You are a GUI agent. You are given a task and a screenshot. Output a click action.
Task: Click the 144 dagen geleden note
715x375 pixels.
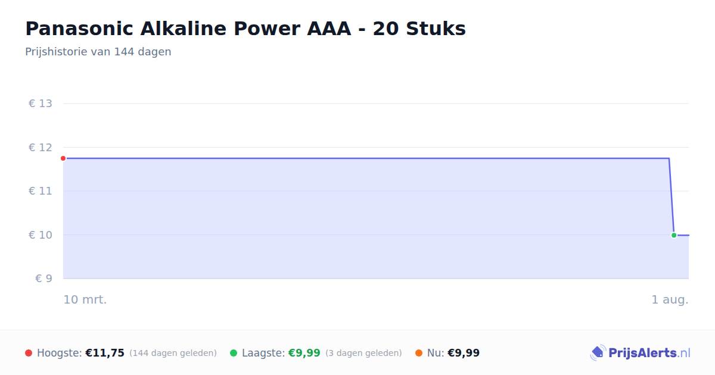173,353
